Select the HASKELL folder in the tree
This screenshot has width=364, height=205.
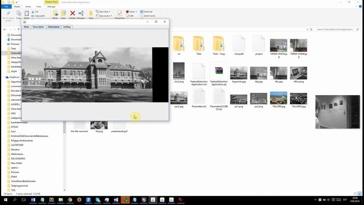15,104
